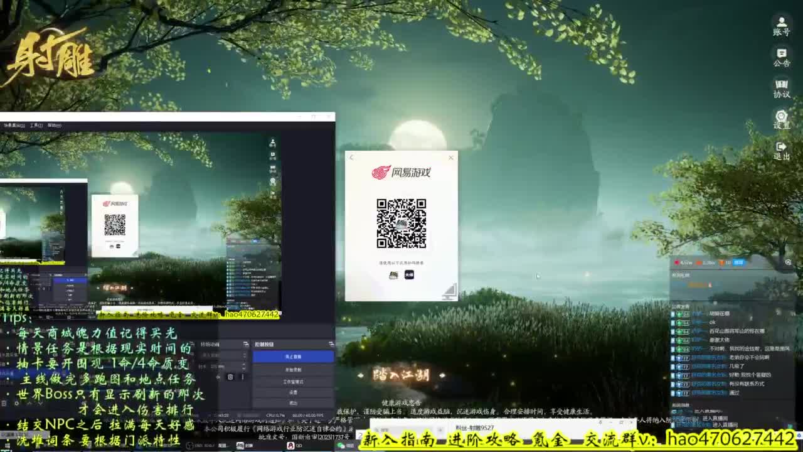Click the 开始录制 button in OBS
803x452 pixels.
click(293, 370)
